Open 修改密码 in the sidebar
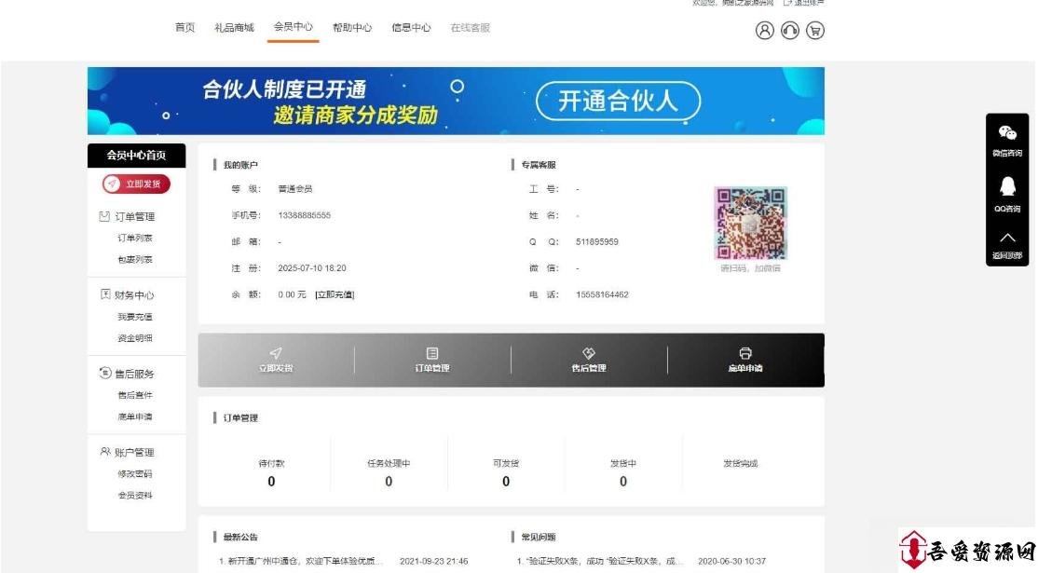 pos(135,473)
